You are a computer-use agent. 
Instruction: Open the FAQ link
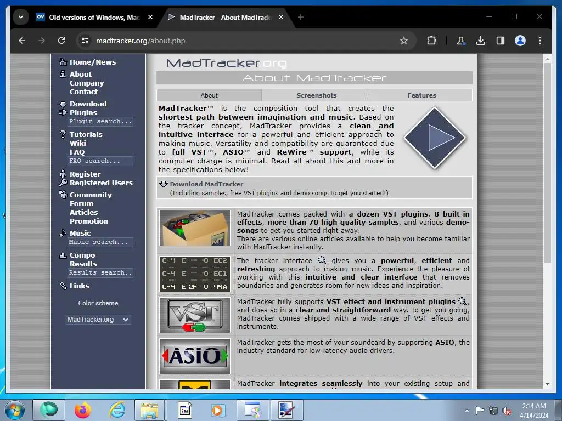point(77,152)
